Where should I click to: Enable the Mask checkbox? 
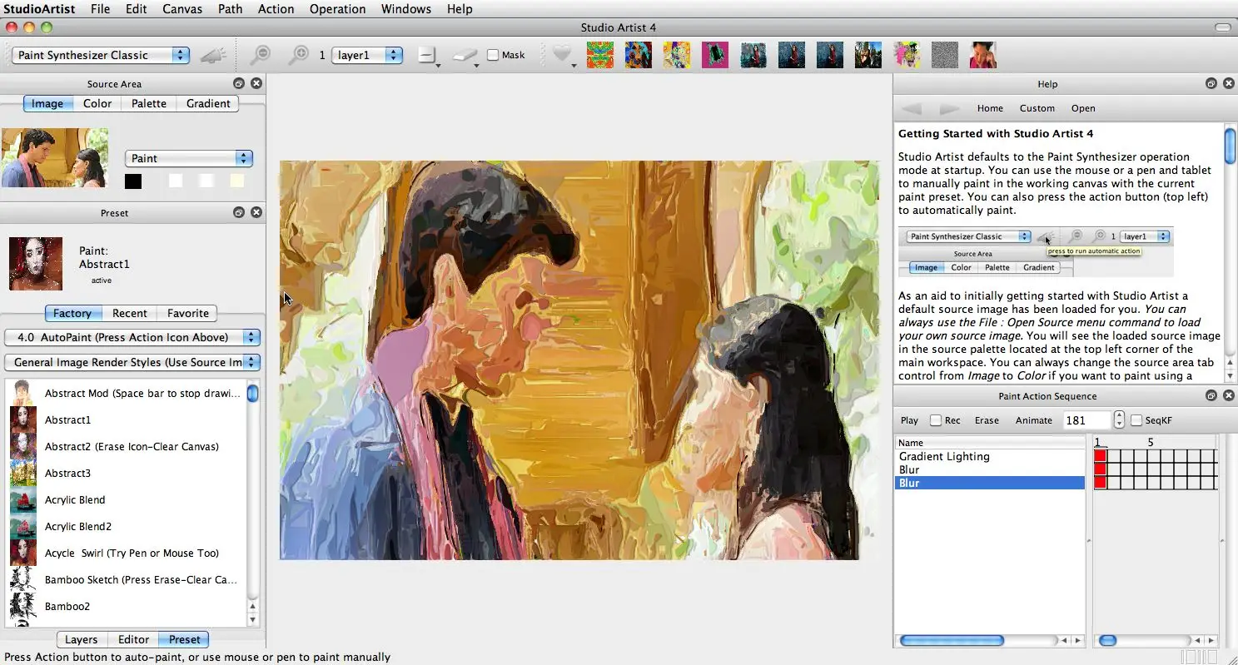(493, 55)
